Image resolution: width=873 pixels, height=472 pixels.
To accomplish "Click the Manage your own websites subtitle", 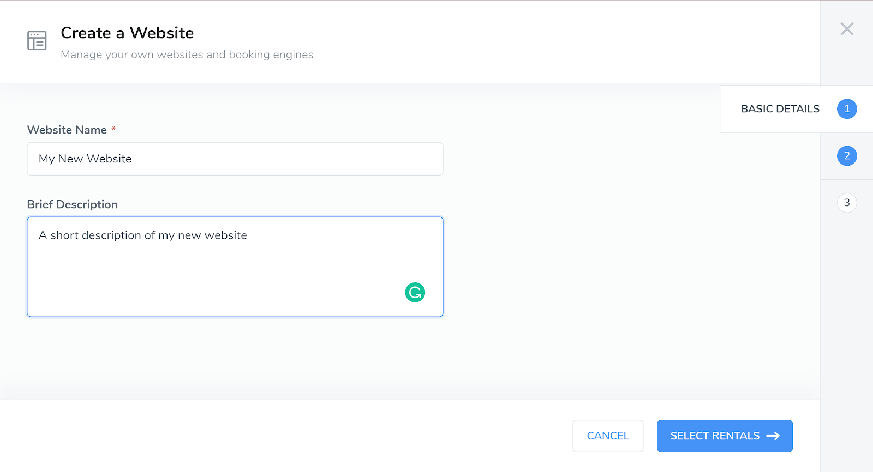I will pyautogui.click(x=187, y=55).
